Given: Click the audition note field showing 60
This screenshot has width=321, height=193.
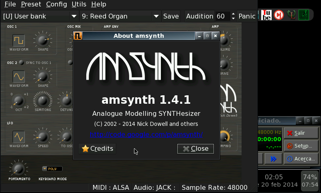Looking at the screenshot, I should point(223,16).
